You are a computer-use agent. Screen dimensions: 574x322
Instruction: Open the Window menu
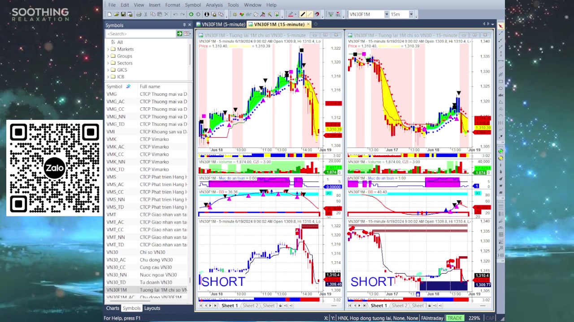click(253, 5)
